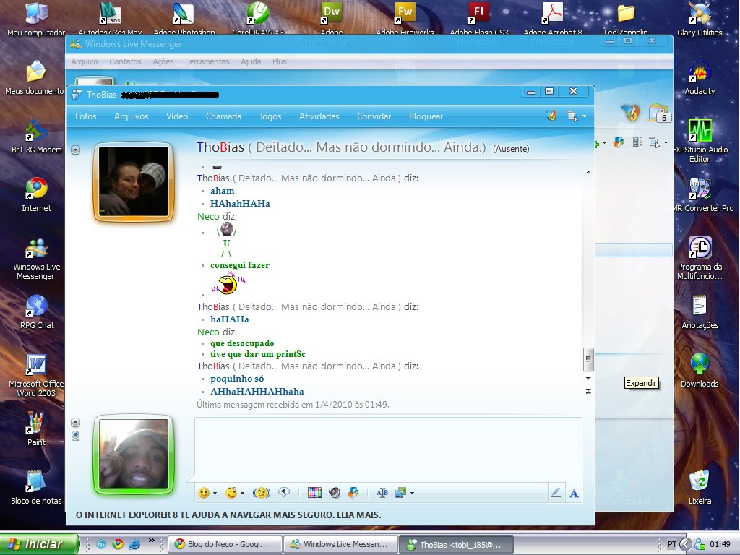Open the background color grid icon
This screenshot has width=740, height=555.
coord(314,493)
